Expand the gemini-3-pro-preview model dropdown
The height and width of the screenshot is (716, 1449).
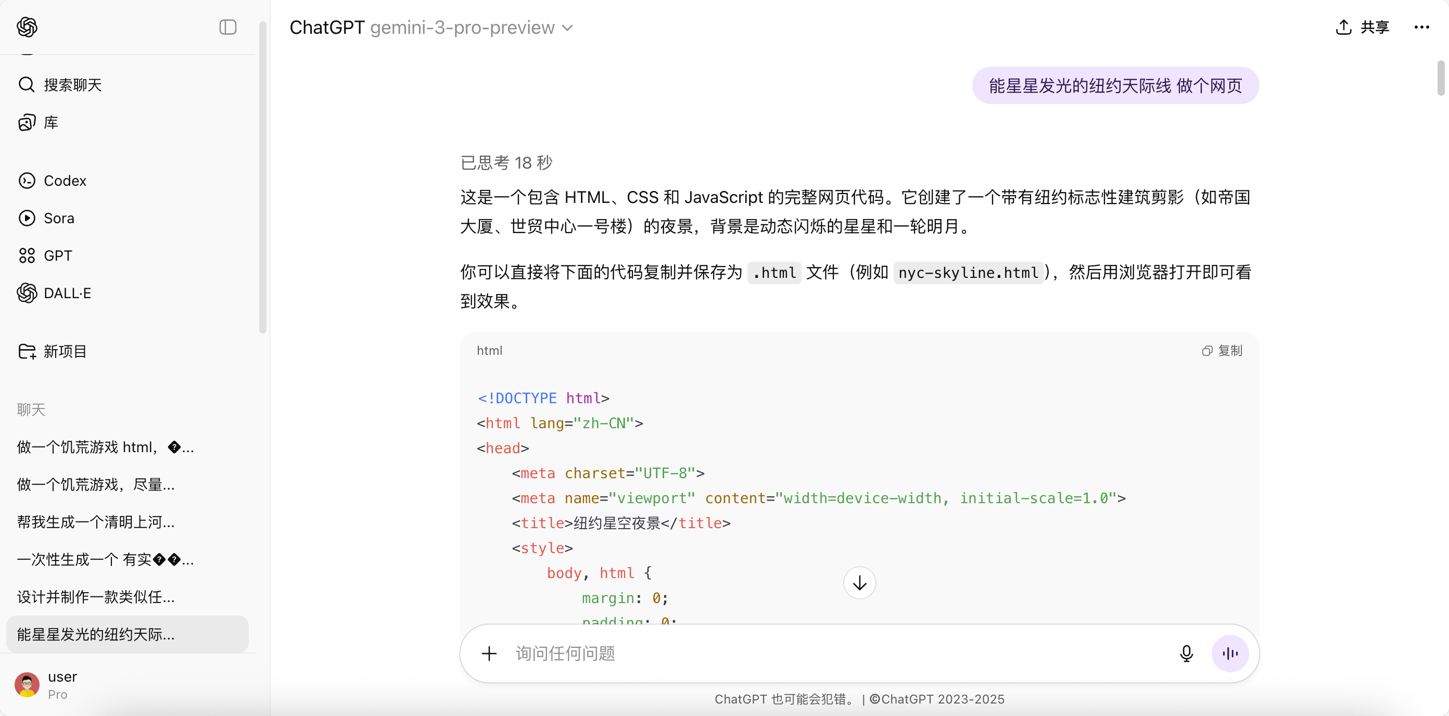tap(472, 28)
